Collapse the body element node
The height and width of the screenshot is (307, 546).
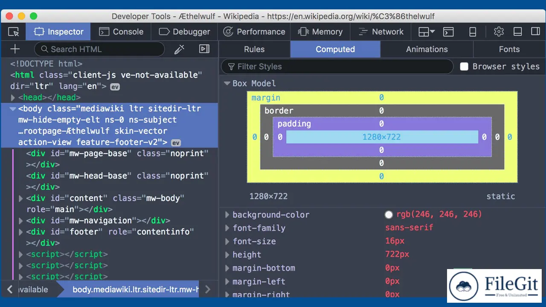point(13,109)
